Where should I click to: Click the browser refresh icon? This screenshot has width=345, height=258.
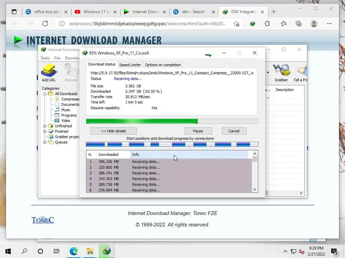45,24
